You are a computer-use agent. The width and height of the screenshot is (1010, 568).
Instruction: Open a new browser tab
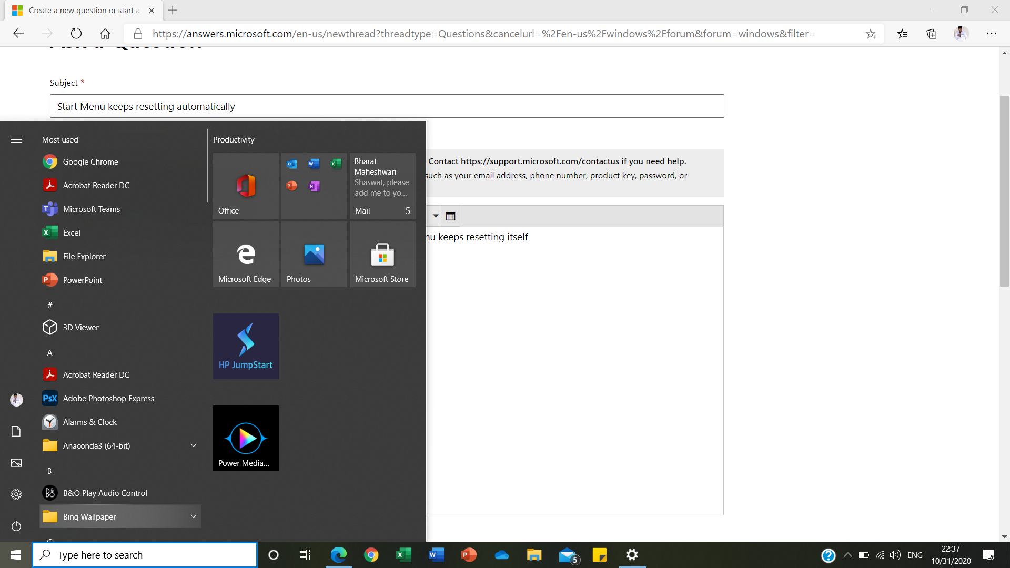point(173,10)
